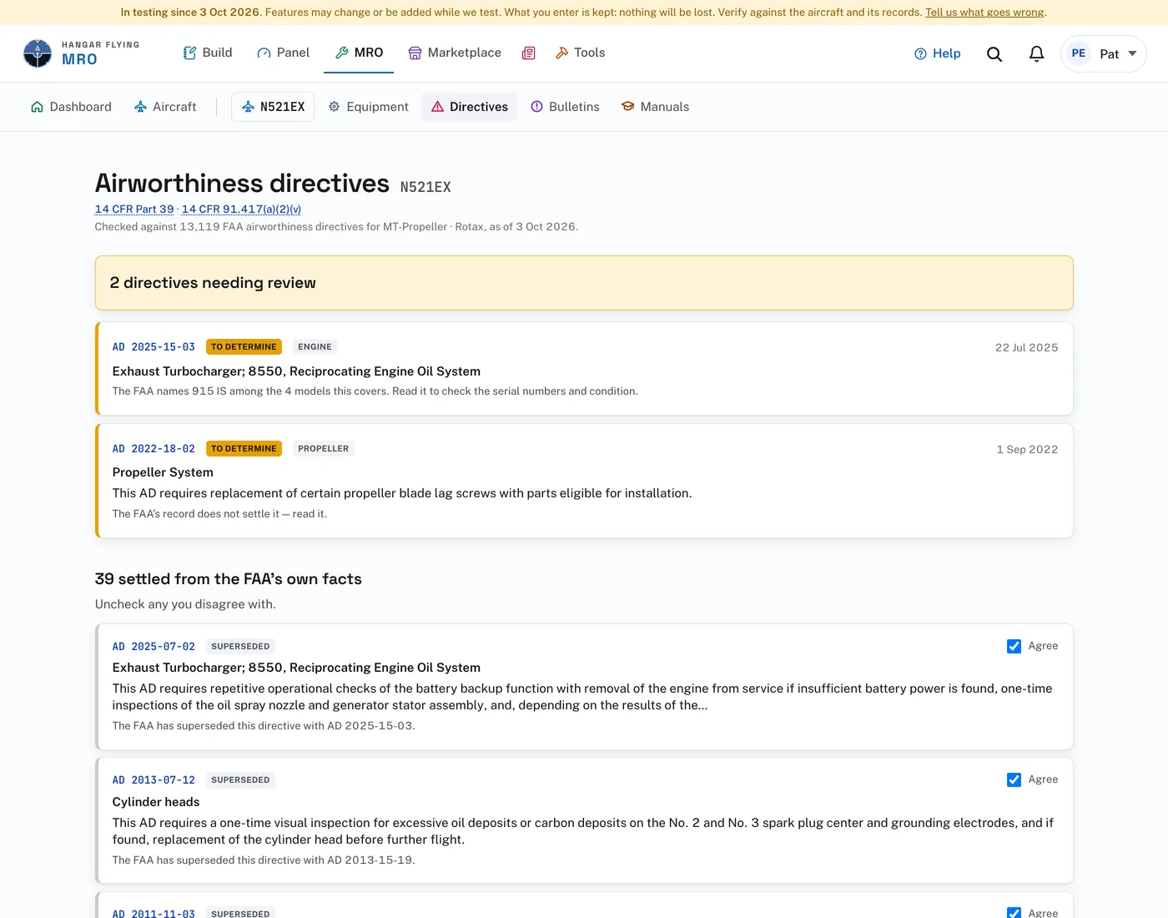This screenshot has height=918, width=1168.
Task: Open AD 2025-07-02 directive number
Action: pyautogui.click(x=154, y=647)
